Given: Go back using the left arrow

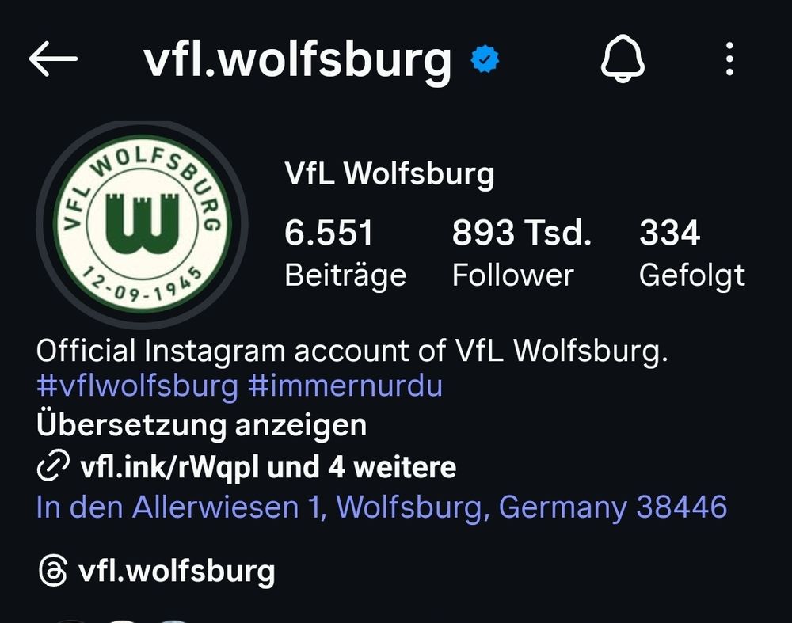Looking at the screenshot, I should tap(53, 59).
